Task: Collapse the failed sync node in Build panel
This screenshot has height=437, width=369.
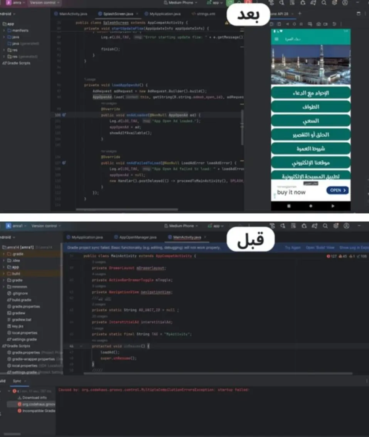Action: click(9, 391)
